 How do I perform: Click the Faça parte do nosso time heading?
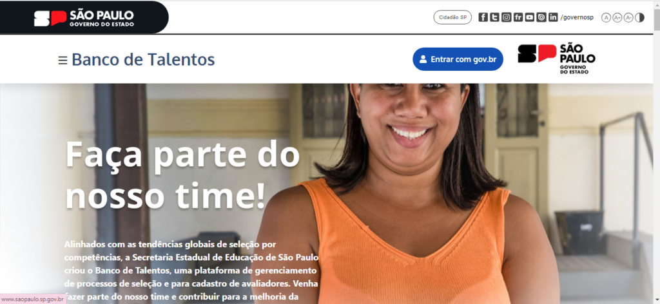tap(182, 176)
